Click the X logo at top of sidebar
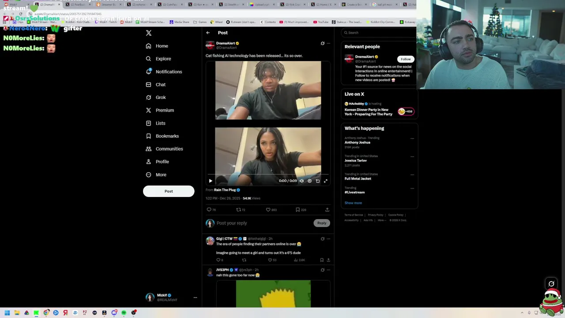 (149, 33)
